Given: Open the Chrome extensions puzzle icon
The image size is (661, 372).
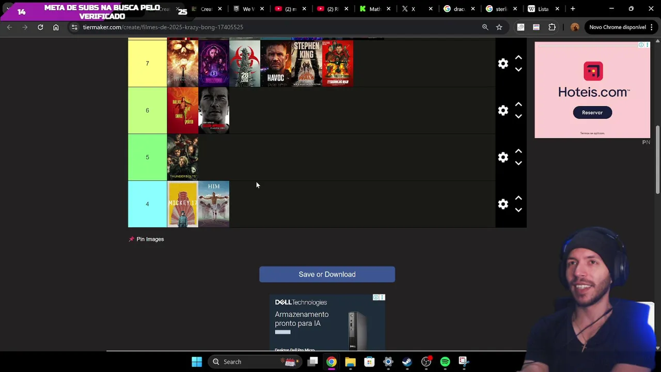Looking at the screenshot, I should (552, 27).
